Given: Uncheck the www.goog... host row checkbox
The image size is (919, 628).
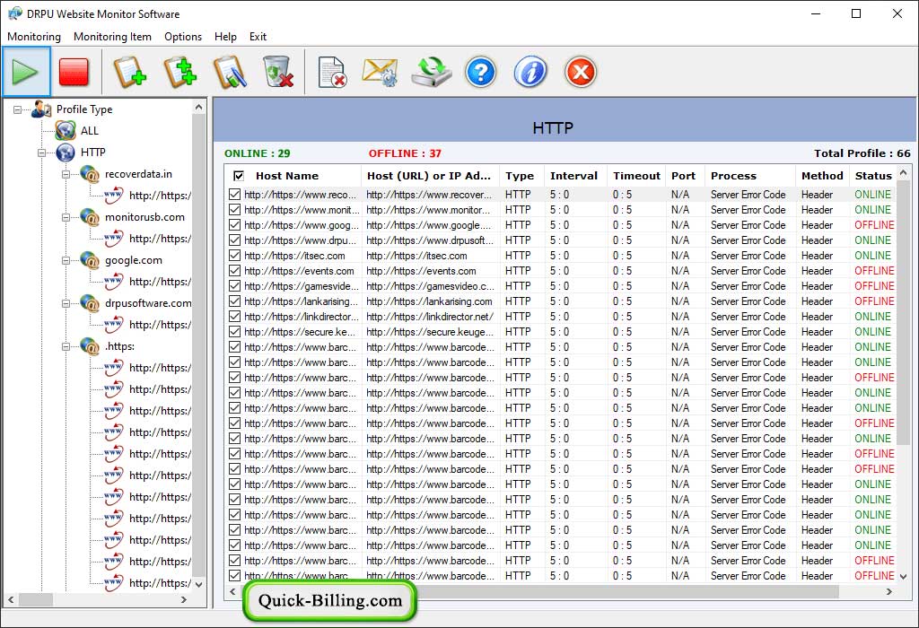Looking at the screenshot, I should coord(235,225).
